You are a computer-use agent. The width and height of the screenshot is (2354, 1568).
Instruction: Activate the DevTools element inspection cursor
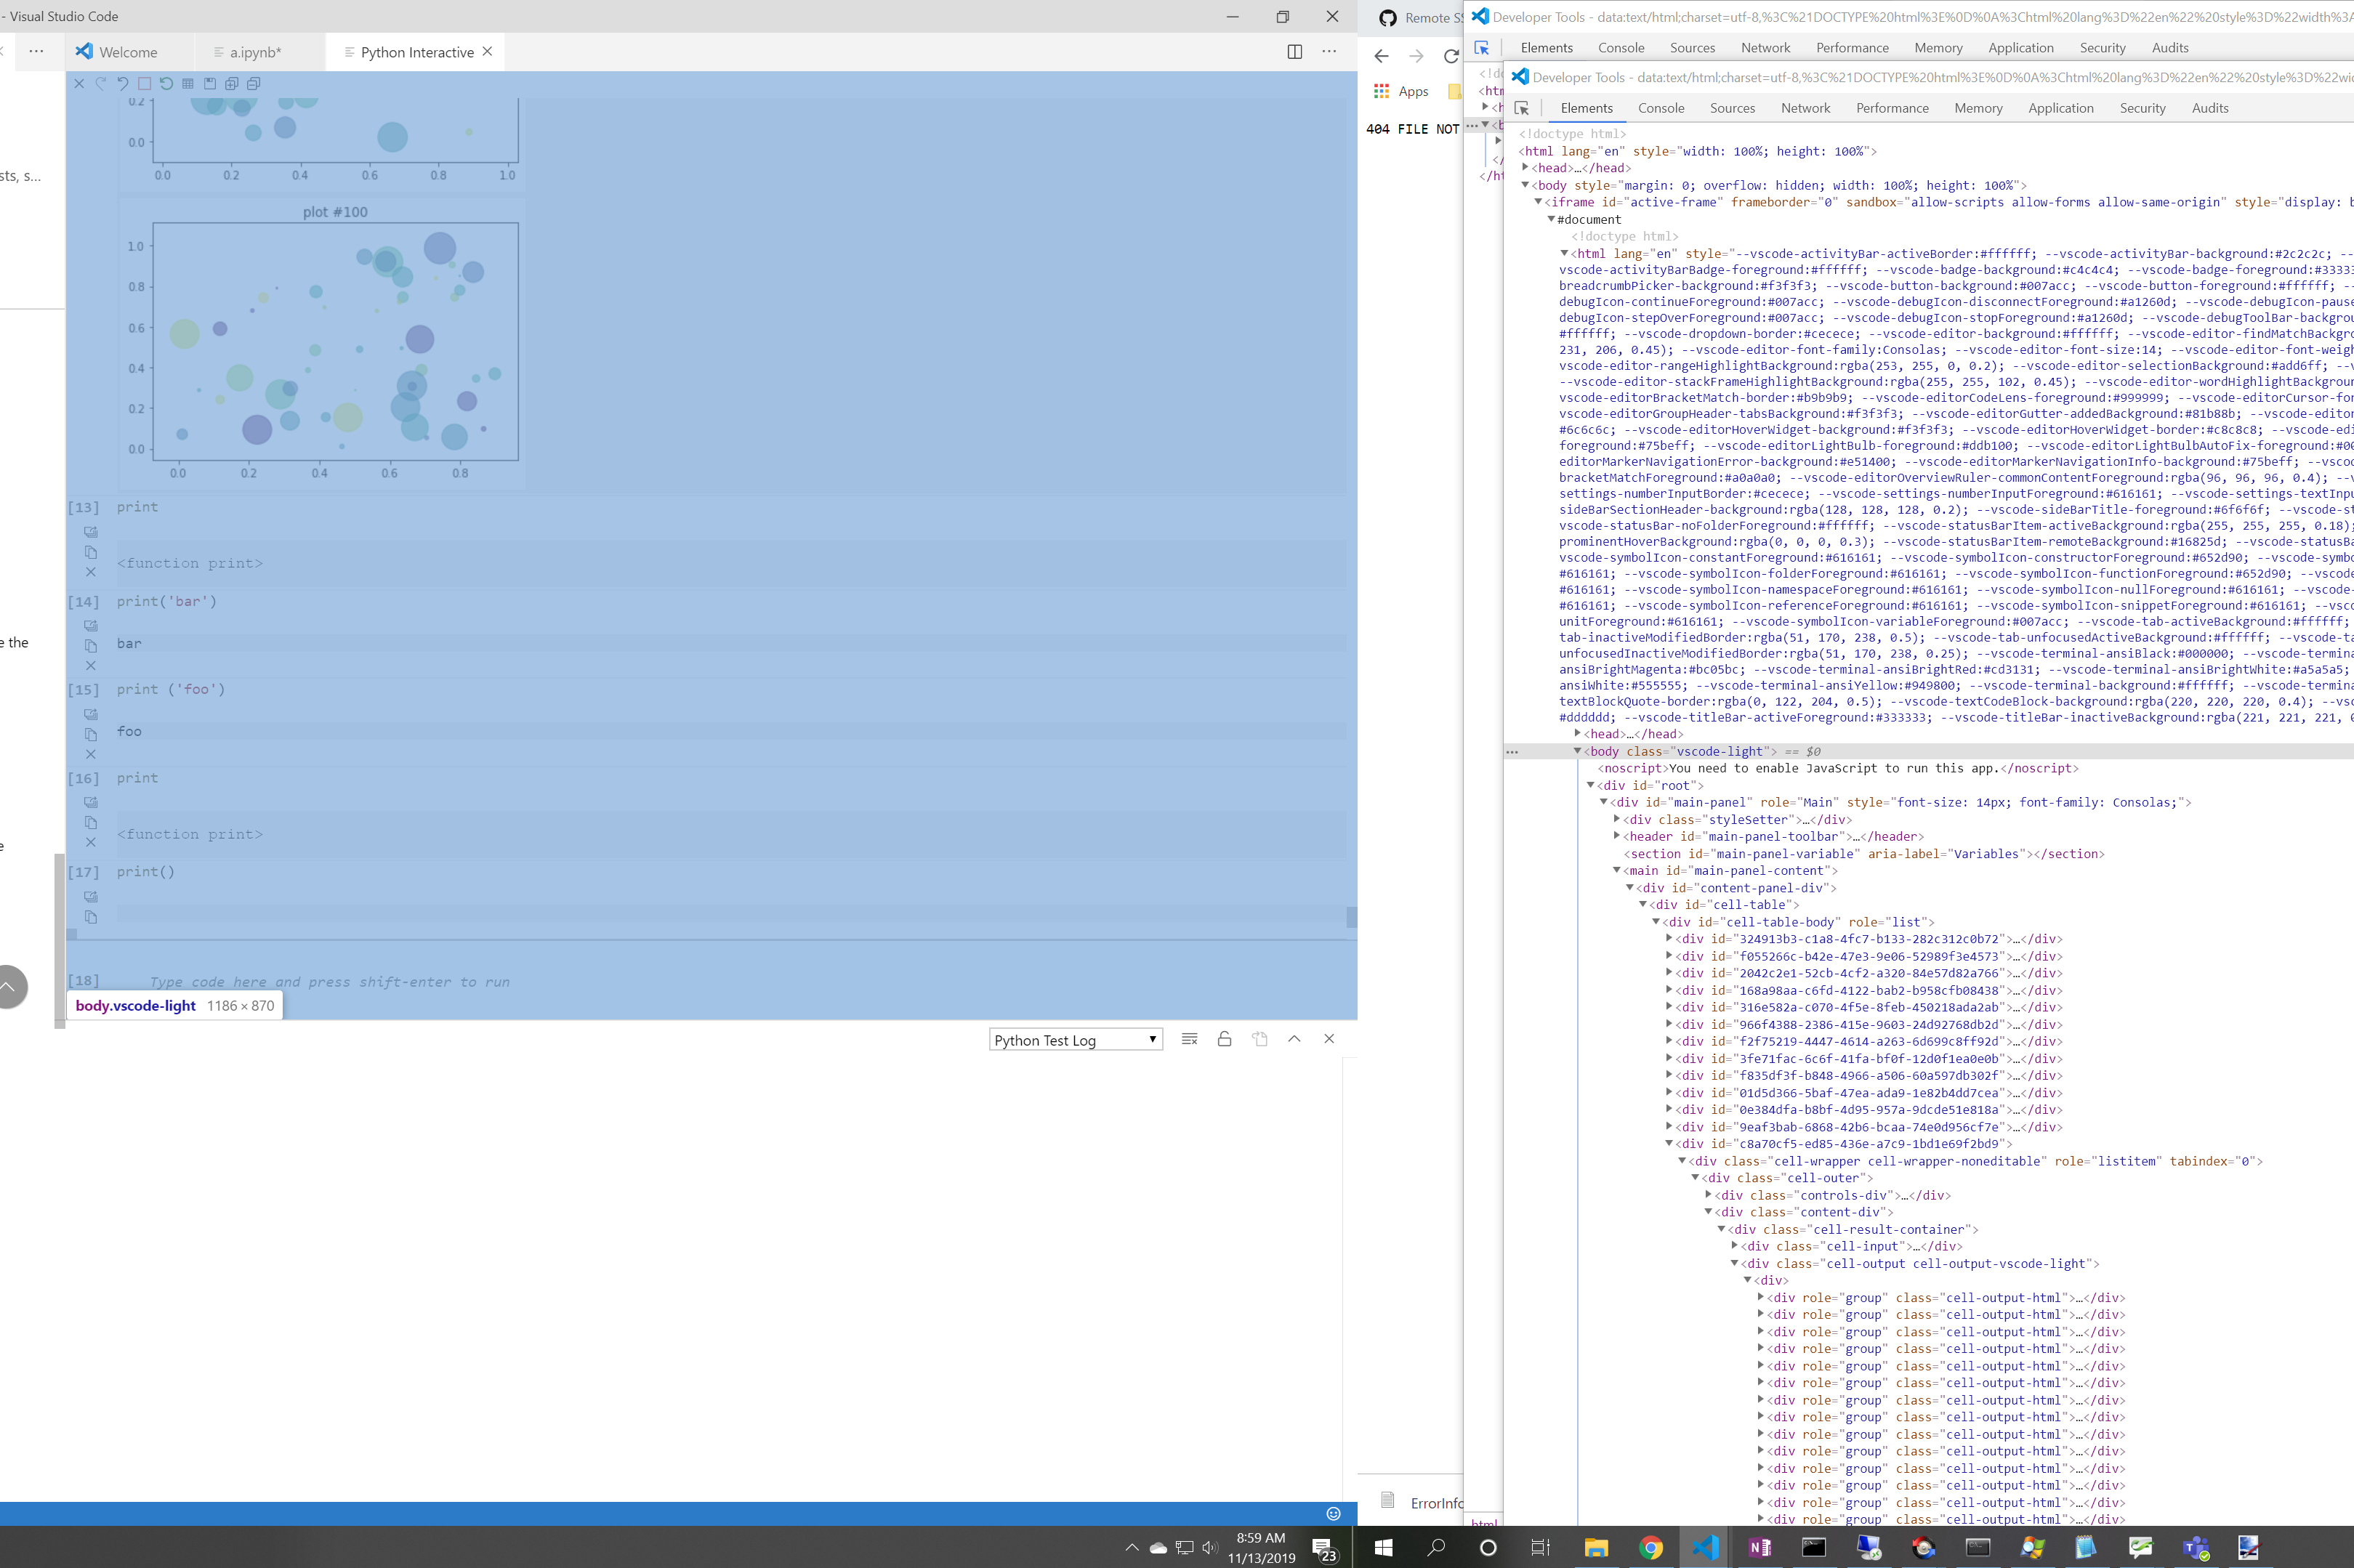point(1522,108)
